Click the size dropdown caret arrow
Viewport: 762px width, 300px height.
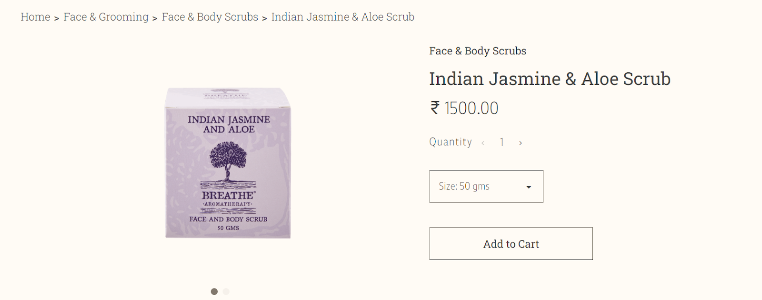tap(529, 187)
